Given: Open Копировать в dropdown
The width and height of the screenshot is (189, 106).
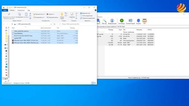Looking at the screenshot, I should pos(39,17).
